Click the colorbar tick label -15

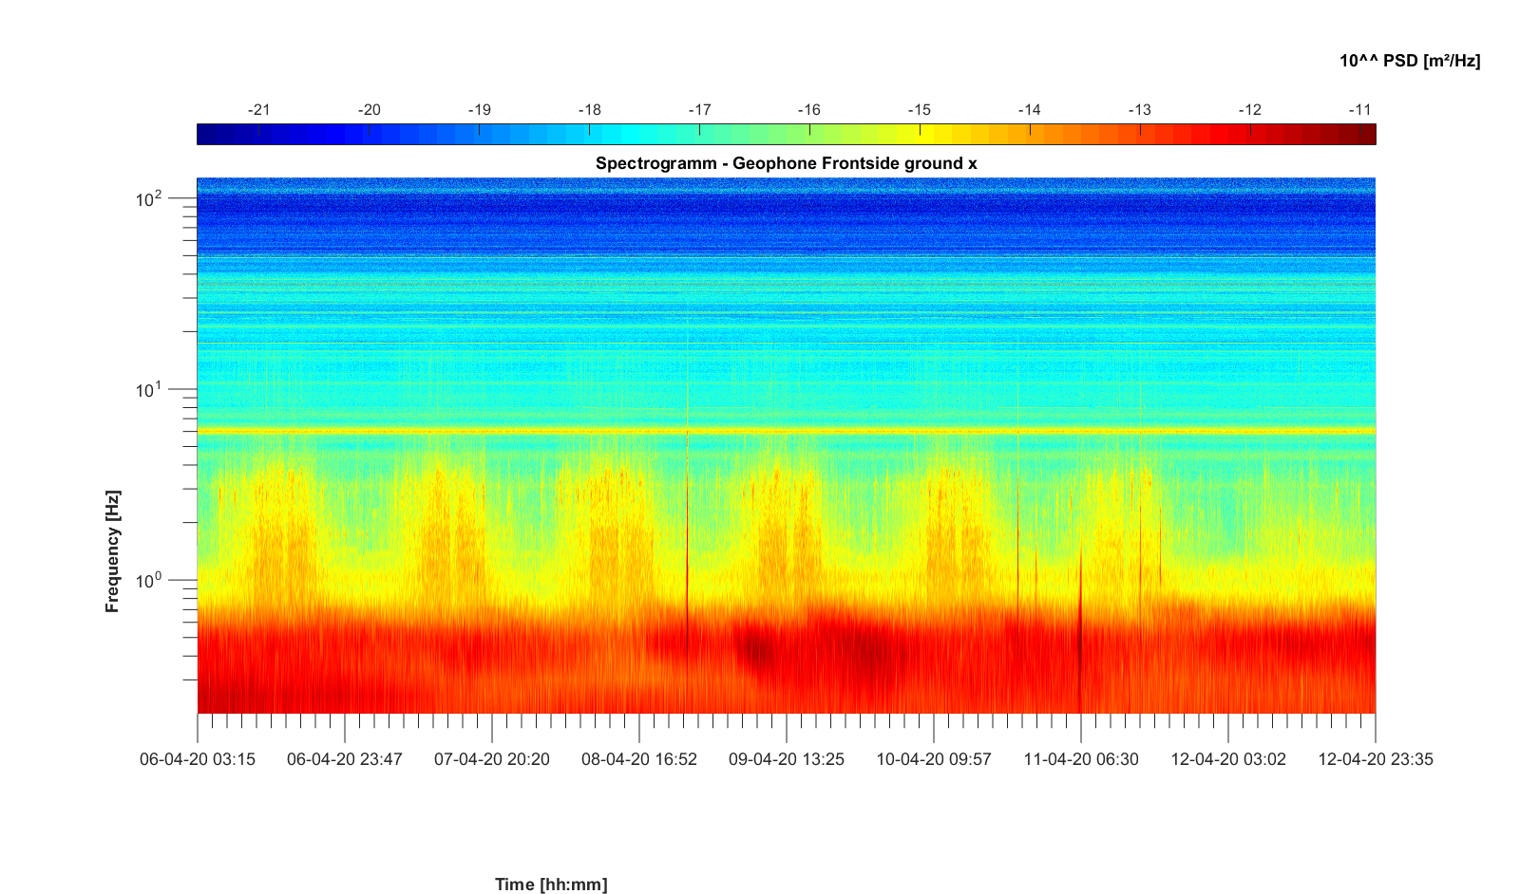[919, 110]
